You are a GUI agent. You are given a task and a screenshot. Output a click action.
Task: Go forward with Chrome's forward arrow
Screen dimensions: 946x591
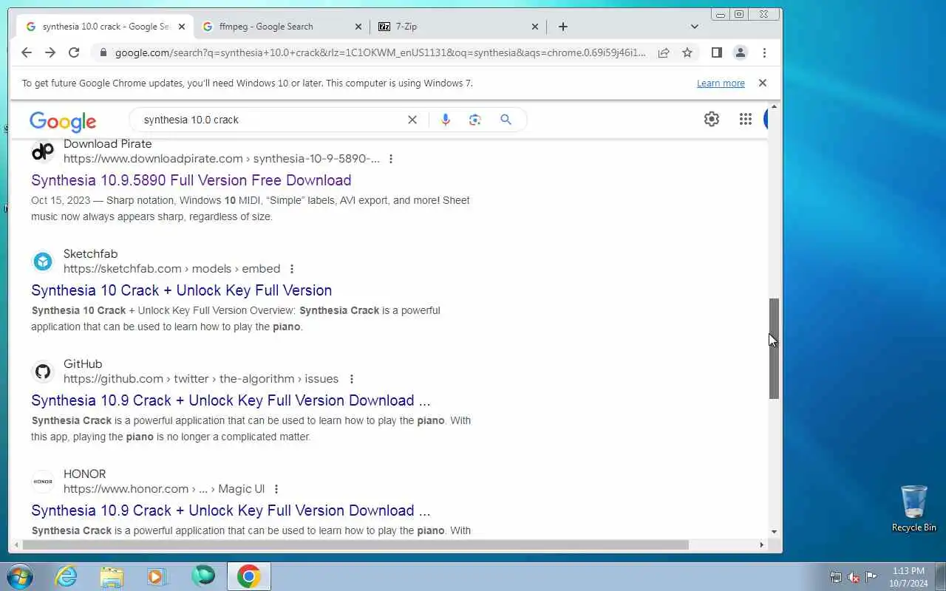pos(50,52)
